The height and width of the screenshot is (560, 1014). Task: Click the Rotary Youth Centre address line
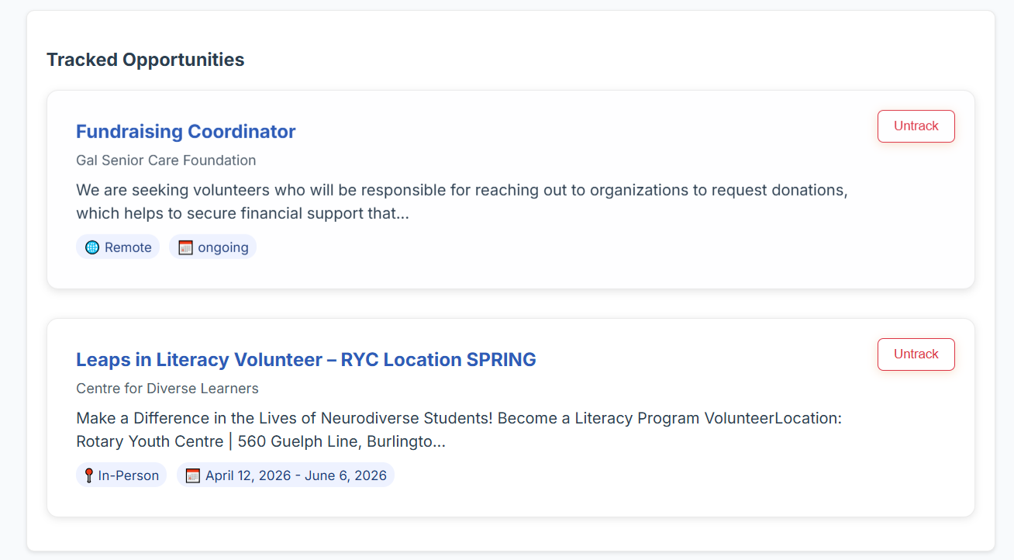(x=260, y=442)
